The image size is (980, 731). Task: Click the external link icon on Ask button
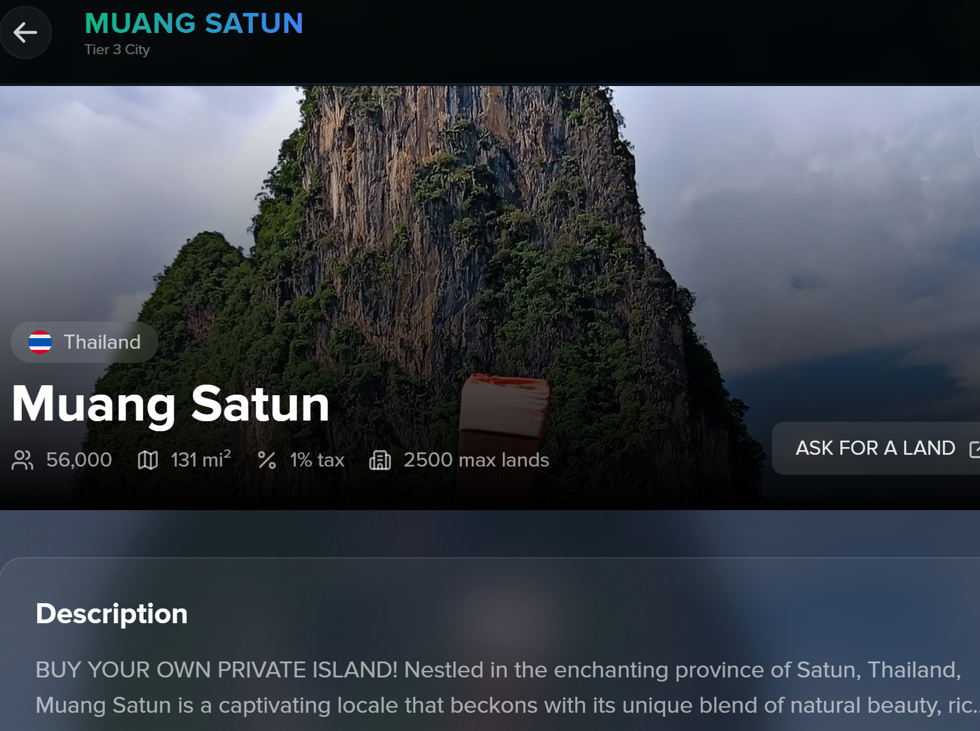pos(974,449)
